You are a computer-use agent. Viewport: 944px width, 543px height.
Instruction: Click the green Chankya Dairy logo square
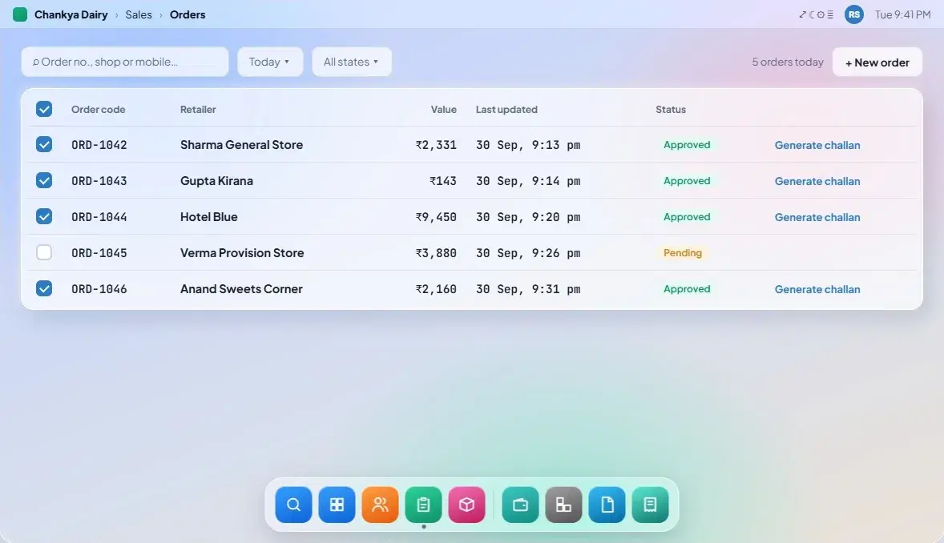(20, 14)
